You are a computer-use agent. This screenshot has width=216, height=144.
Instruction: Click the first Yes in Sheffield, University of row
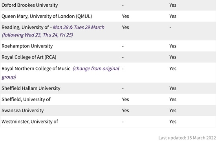pyautogui.click(x=125, y=99)
